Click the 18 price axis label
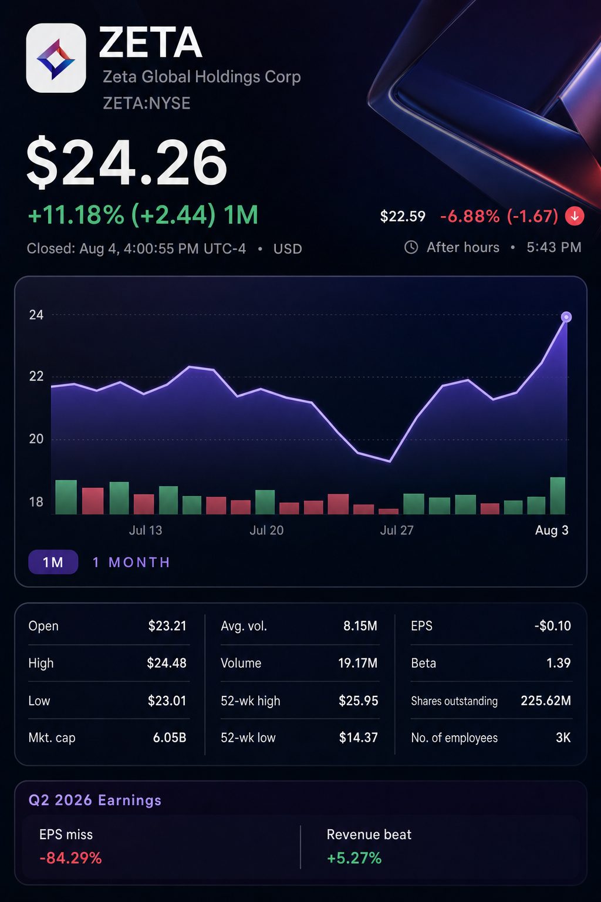Viewport: 601px width, 902px height. (x=36, y=502)
